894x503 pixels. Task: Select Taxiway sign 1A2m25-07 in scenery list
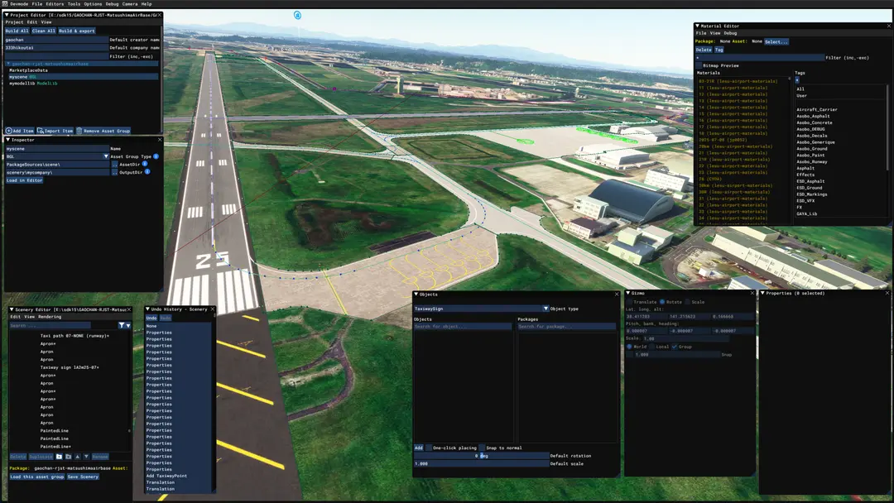(70, 367)
